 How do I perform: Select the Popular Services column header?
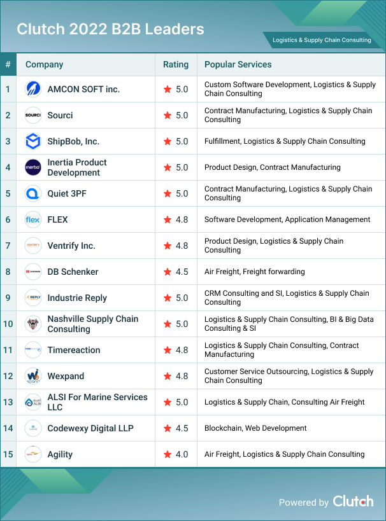click(x=238, y=64)
